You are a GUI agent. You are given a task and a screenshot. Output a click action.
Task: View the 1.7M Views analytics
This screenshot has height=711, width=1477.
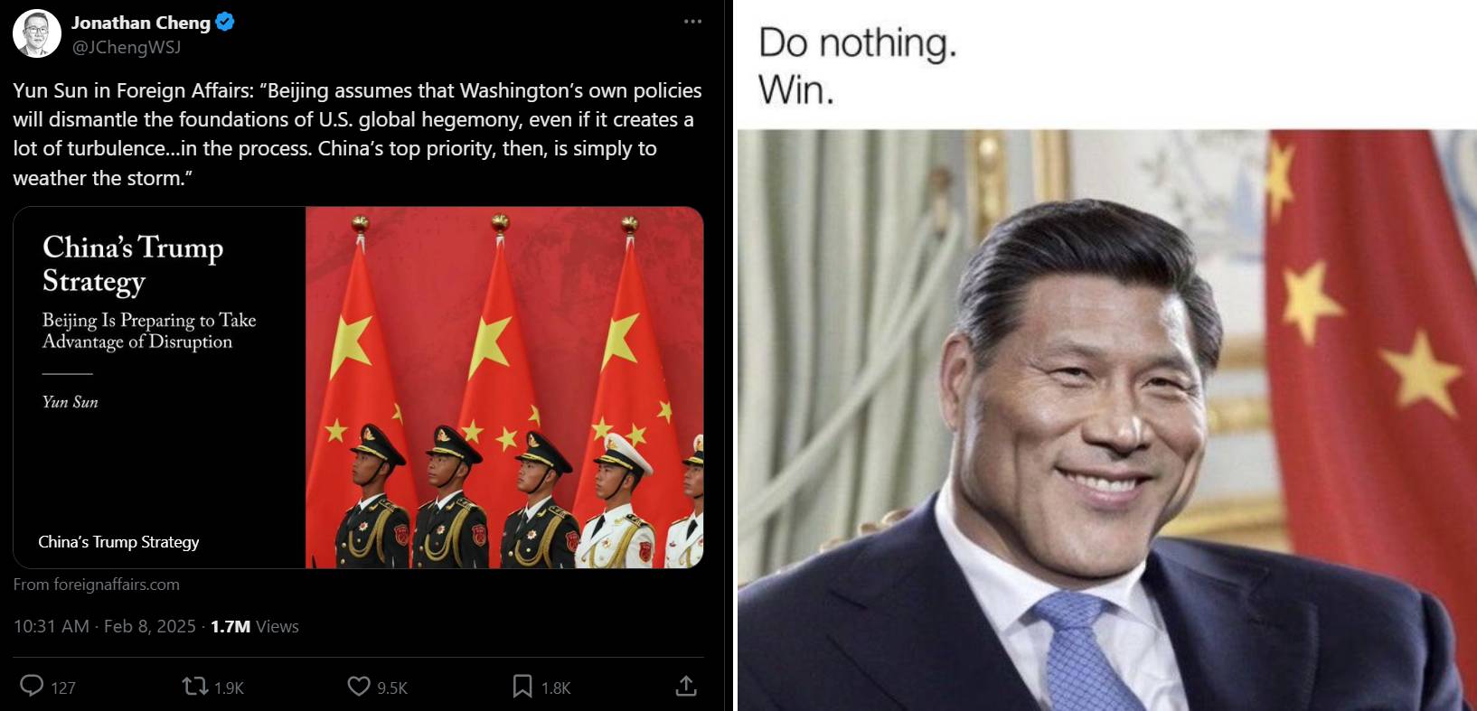tap(255, 626)
